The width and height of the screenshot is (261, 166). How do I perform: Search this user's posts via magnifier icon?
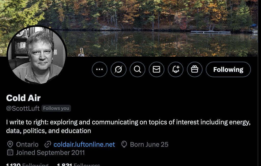coord(137,70)
